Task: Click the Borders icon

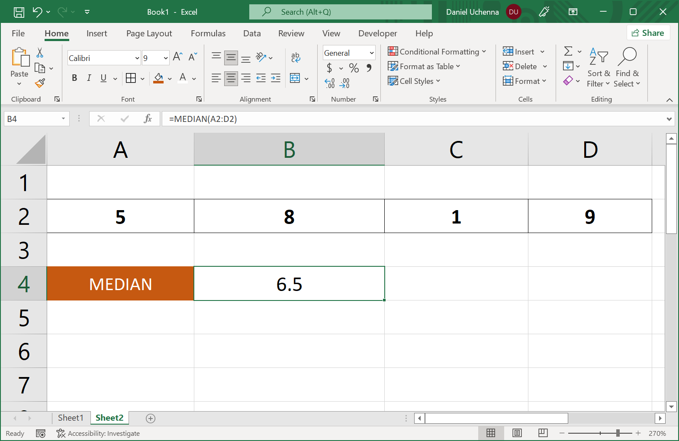Action: [x=131, y=78]
